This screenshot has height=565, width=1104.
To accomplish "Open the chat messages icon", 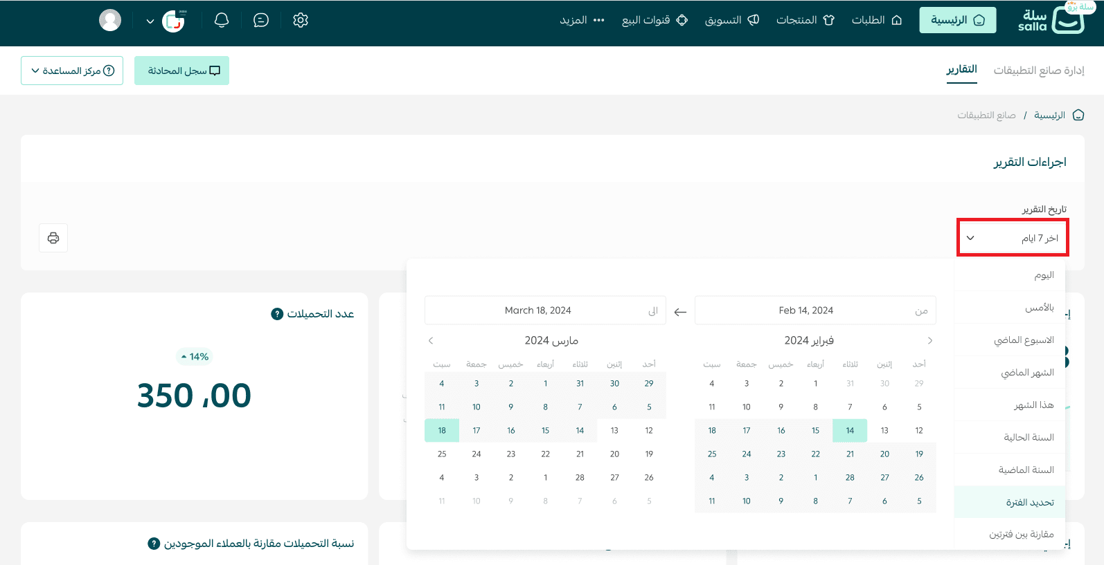I will [261, 20].
